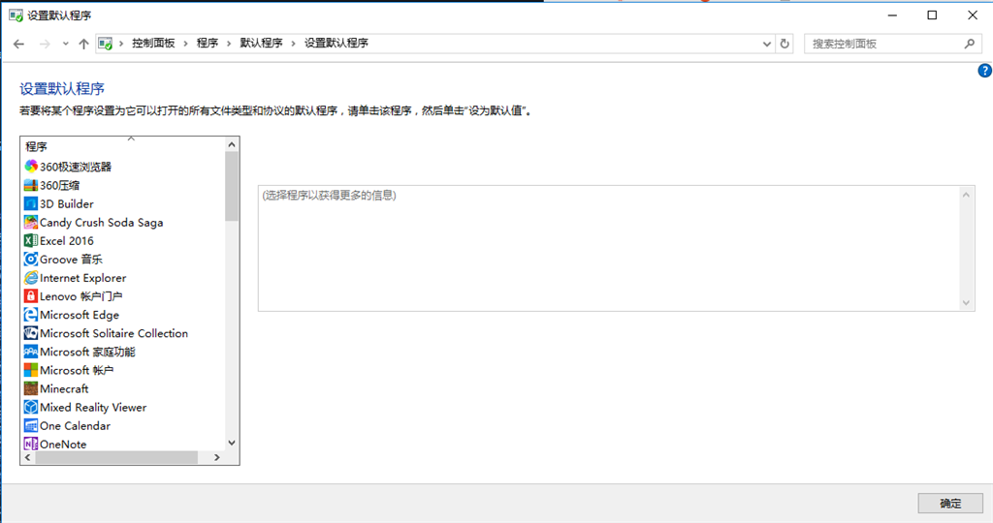
Task: Click the Mixed Reality Viewer icon
Action: point(30,408)
